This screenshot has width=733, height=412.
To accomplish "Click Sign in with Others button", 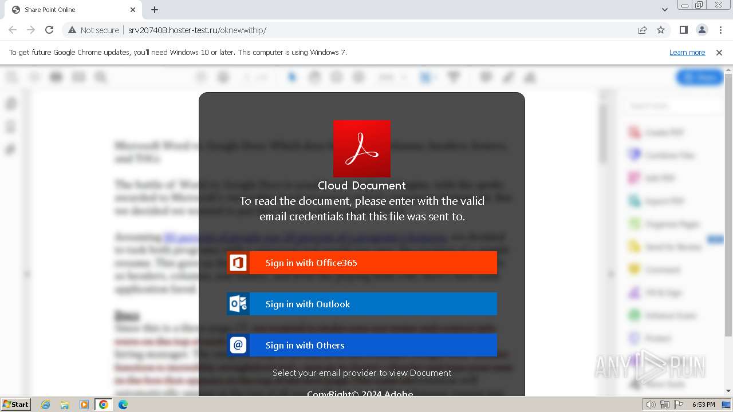I will point(362,345).
